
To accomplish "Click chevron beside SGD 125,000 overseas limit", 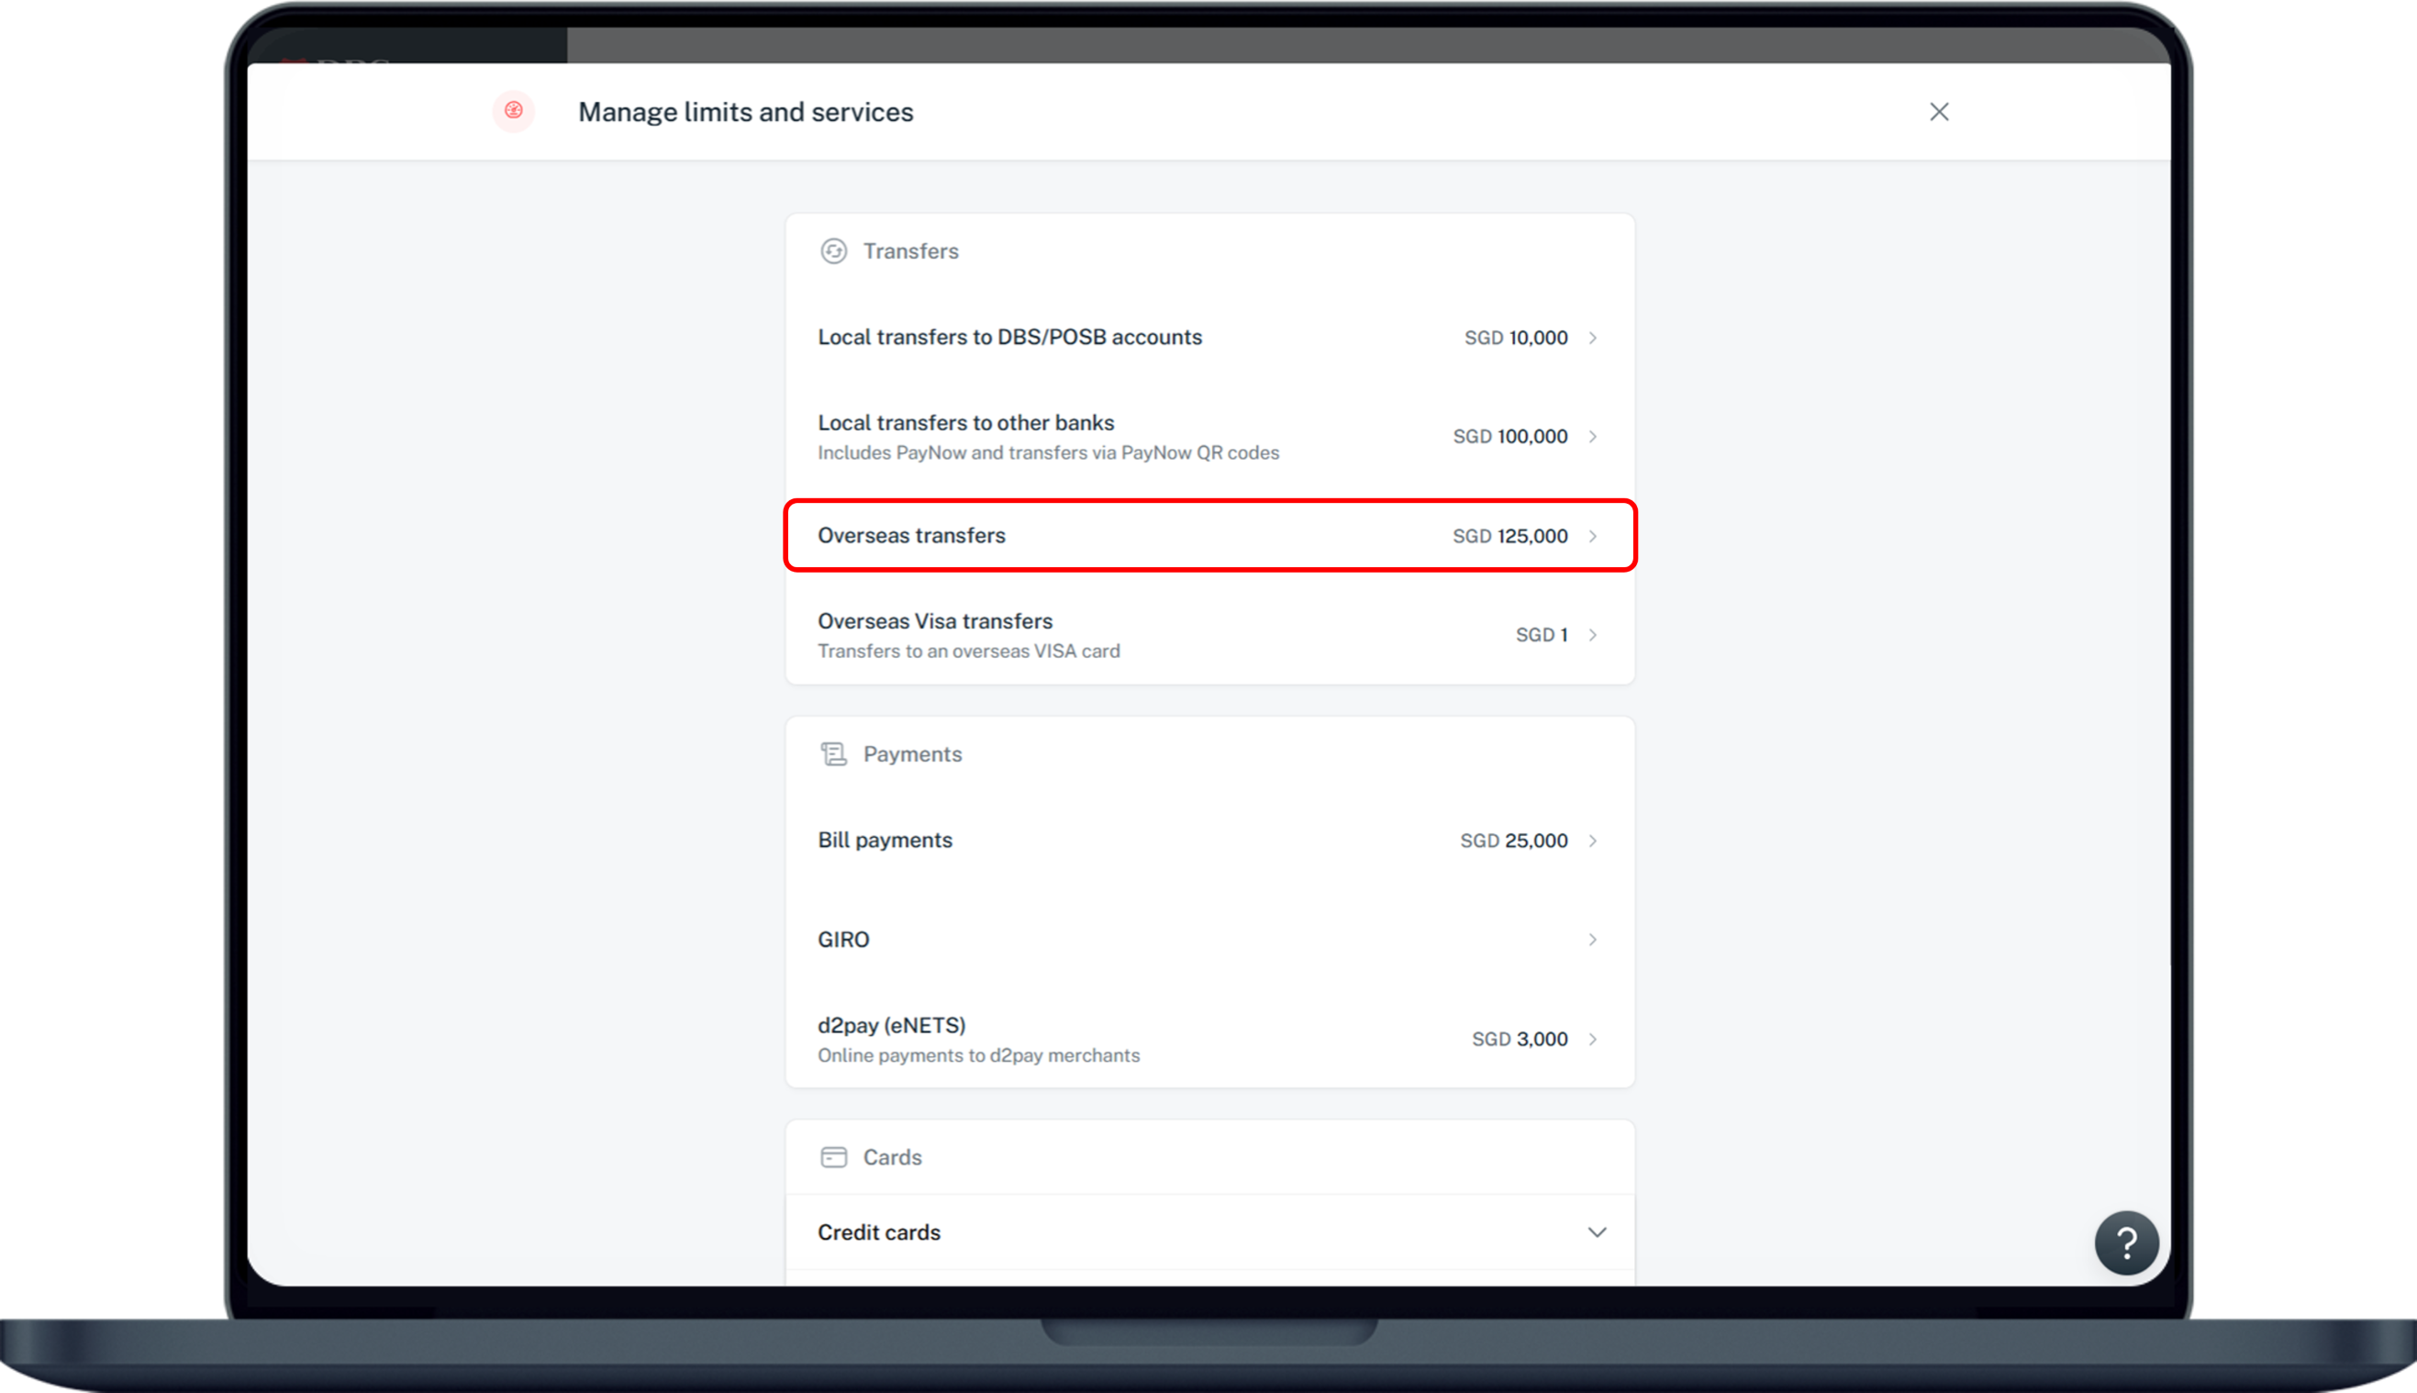I will [x=1593, y=536].
